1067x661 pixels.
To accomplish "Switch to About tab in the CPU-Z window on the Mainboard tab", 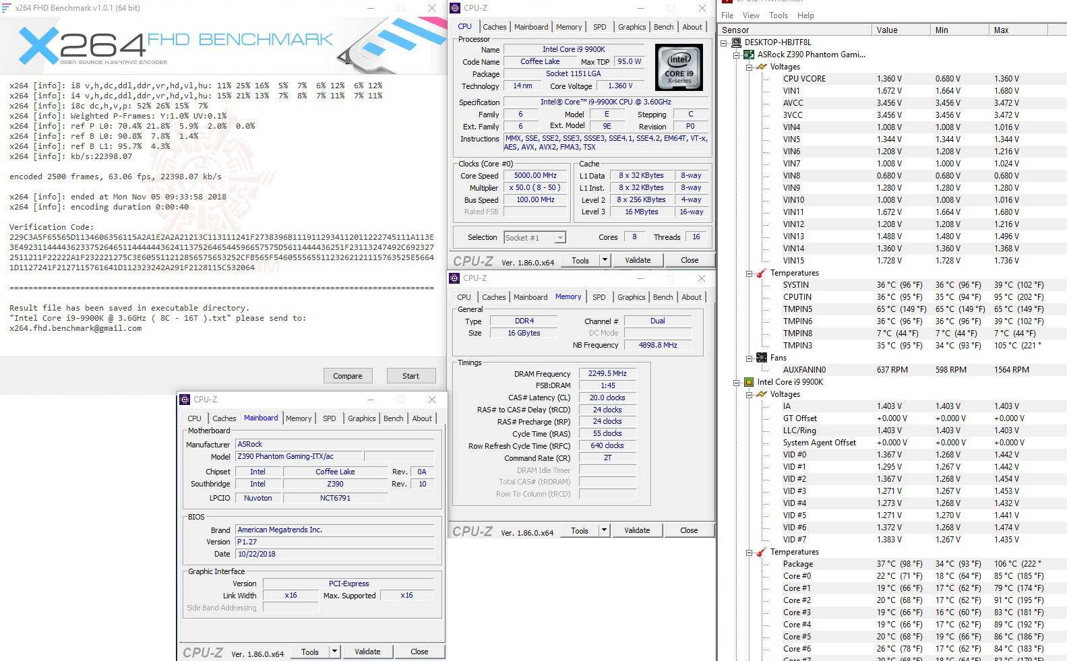I will (422, 418).
